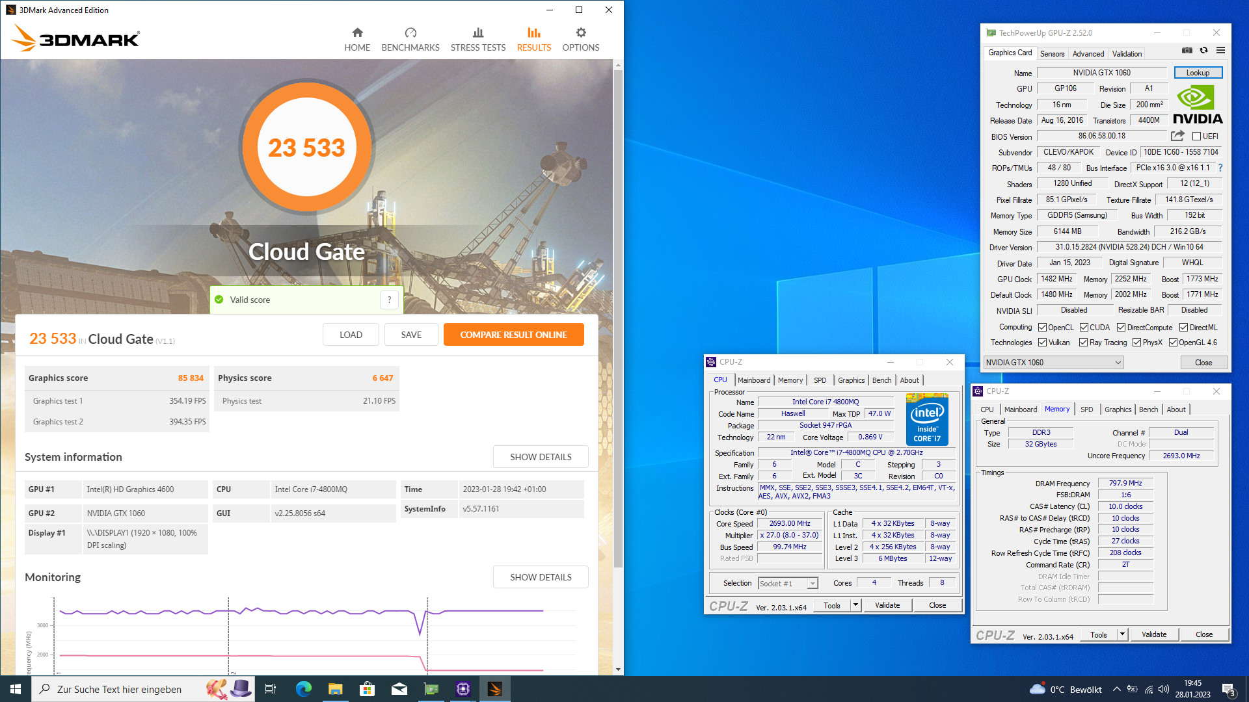Viewport: 1249px width, 702px height.
Task: Expand the Tools arrow in CPU-Z CPU window
Action: pyautogui.click(x=855, y=605)
